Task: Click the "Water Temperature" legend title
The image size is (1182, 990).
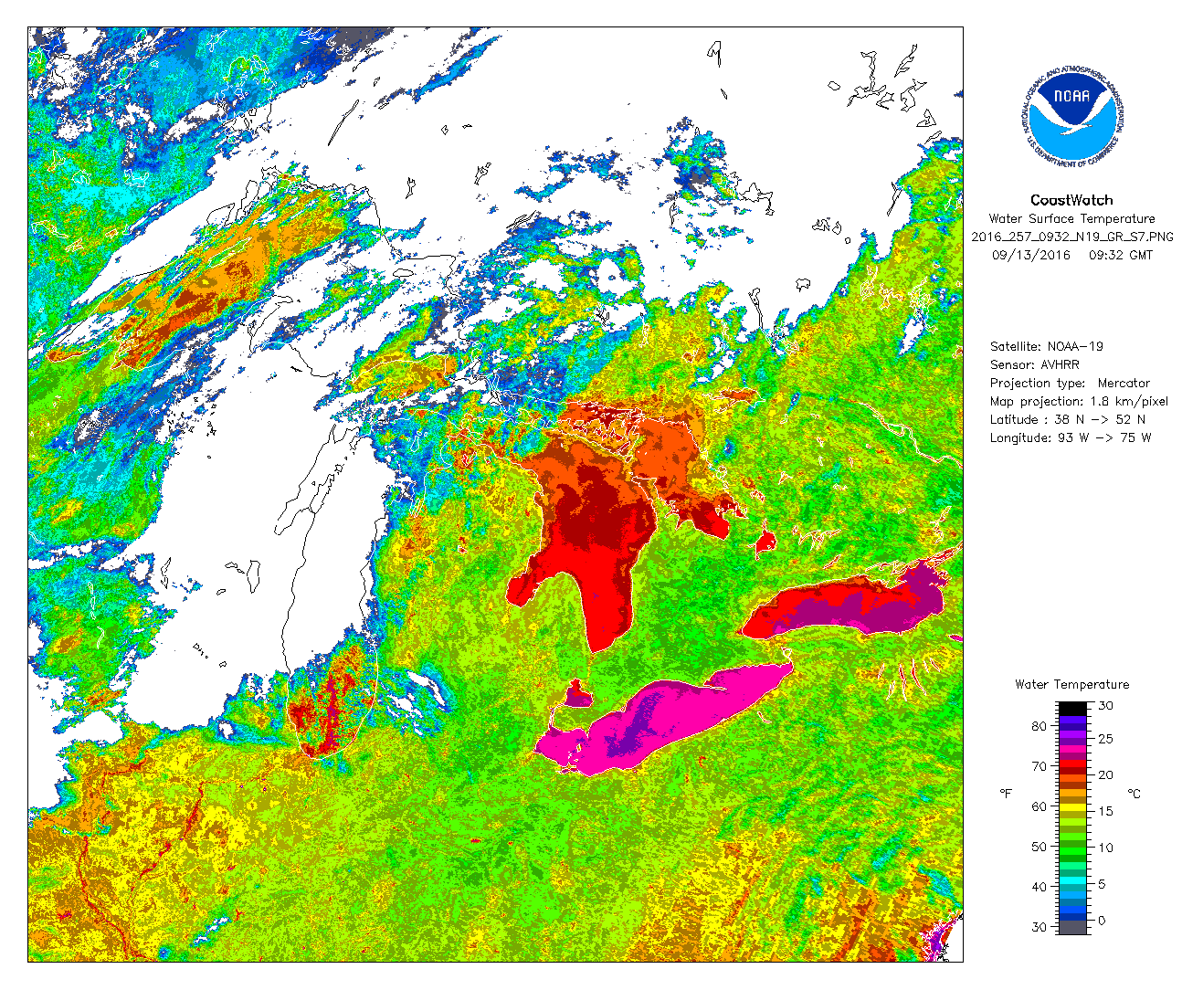Action: pyautogui.click(x=1072, y=684)
